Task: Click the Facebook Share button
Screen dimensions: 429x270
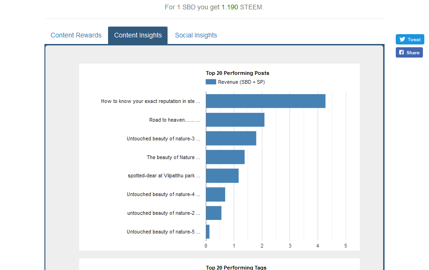Action: [x=409, y=52]
